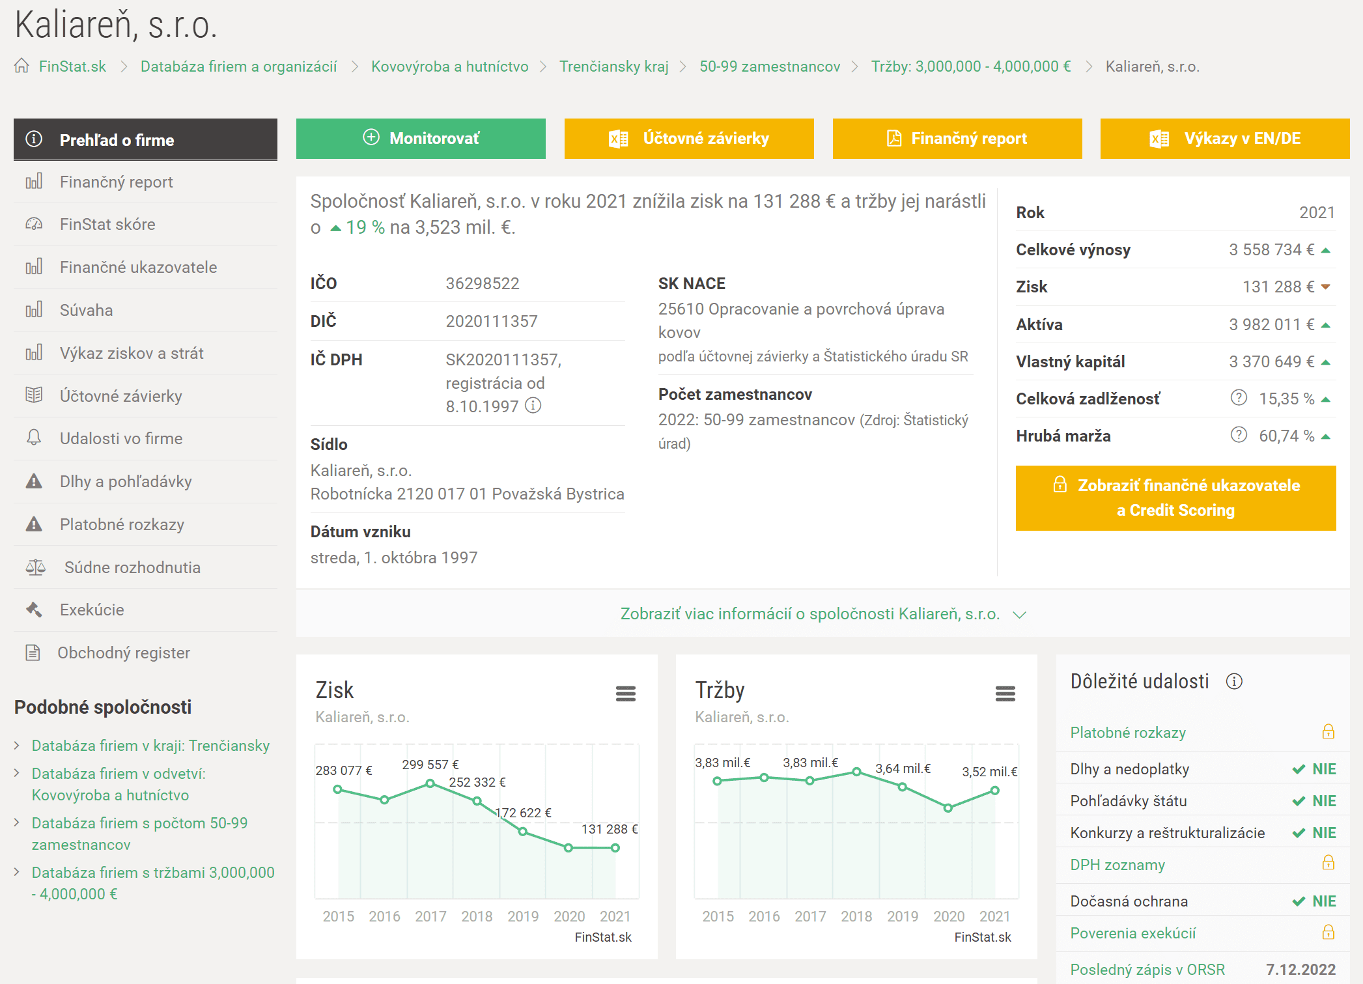Click the FinStat.sk home icon in breadcrumb
Screen dimensions: 1363x984
coord(22,66)
